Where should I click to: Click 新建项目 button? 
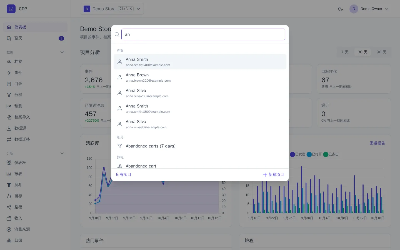pyautogui.click(x=273, y=175)
